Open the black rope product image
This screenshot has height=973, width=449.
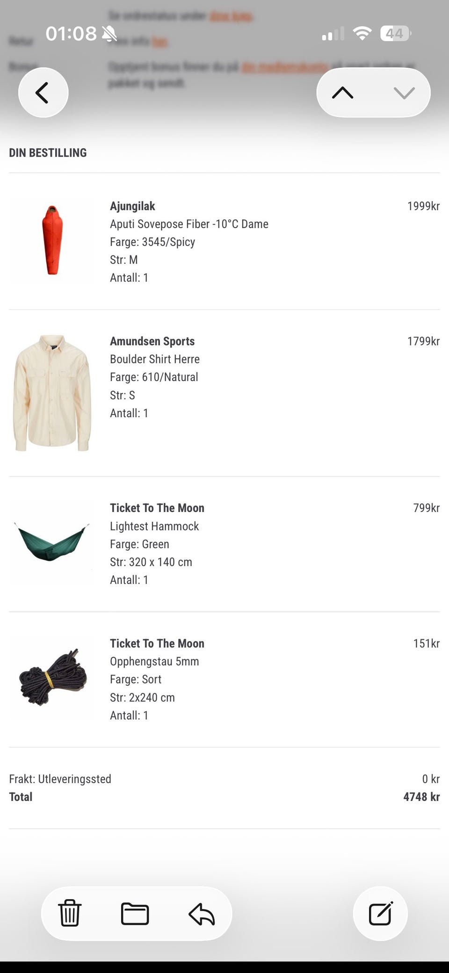pos(52,677)
